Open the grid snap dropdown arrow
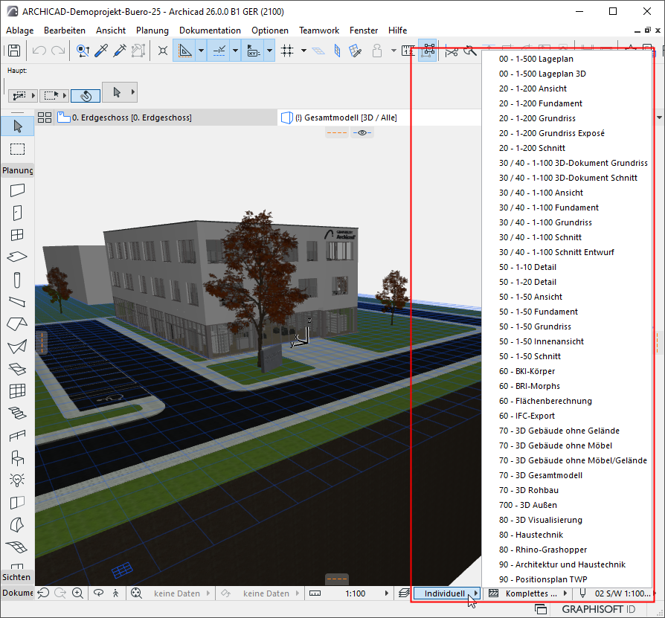The height and width of the screenshot is (618, 665). click(304, 51)
